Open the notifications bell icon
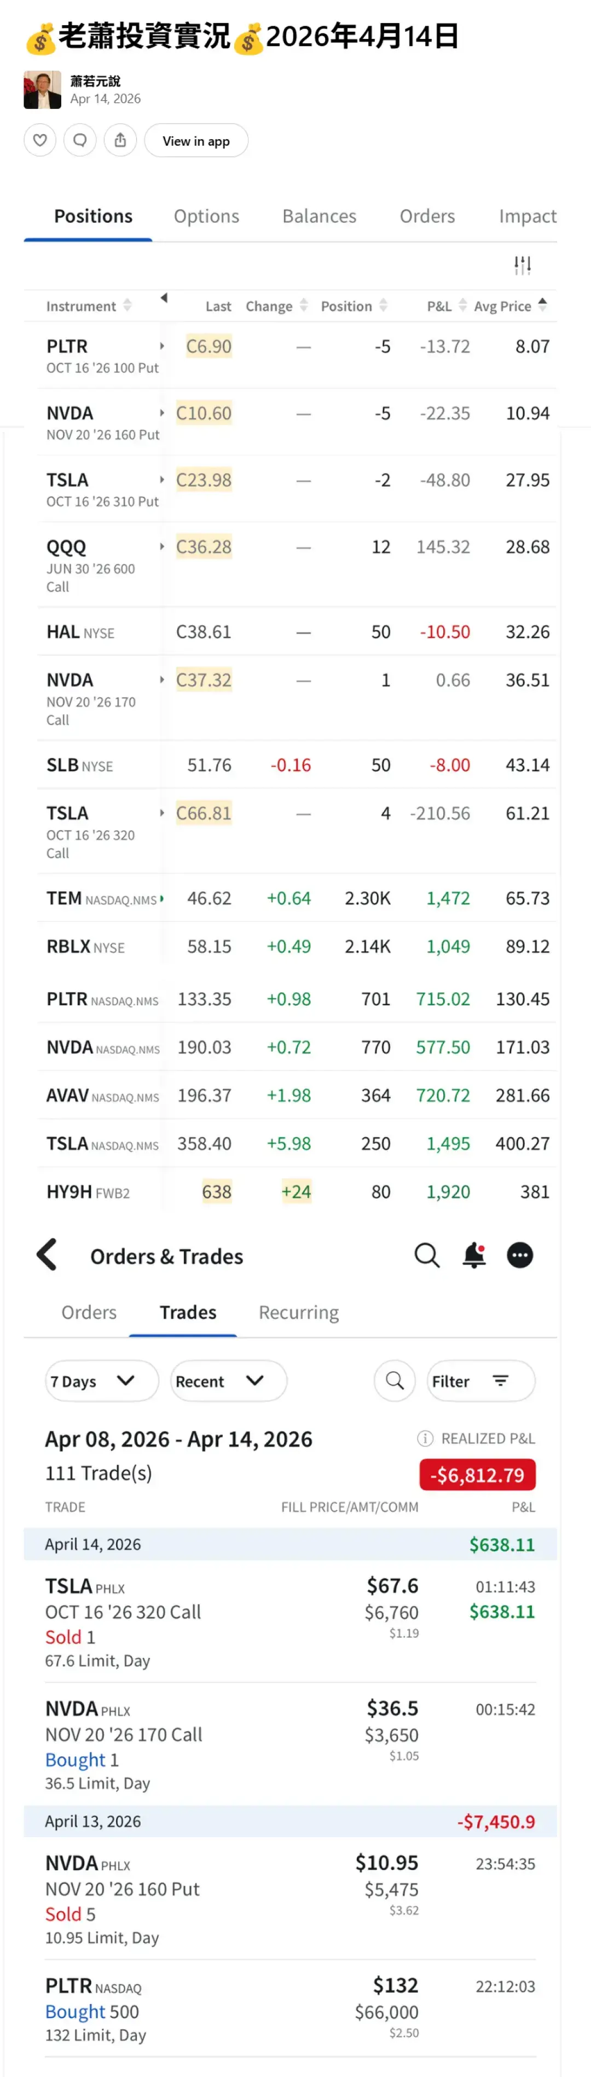This screenshot has width=591, height=2077. (474, 1255)
